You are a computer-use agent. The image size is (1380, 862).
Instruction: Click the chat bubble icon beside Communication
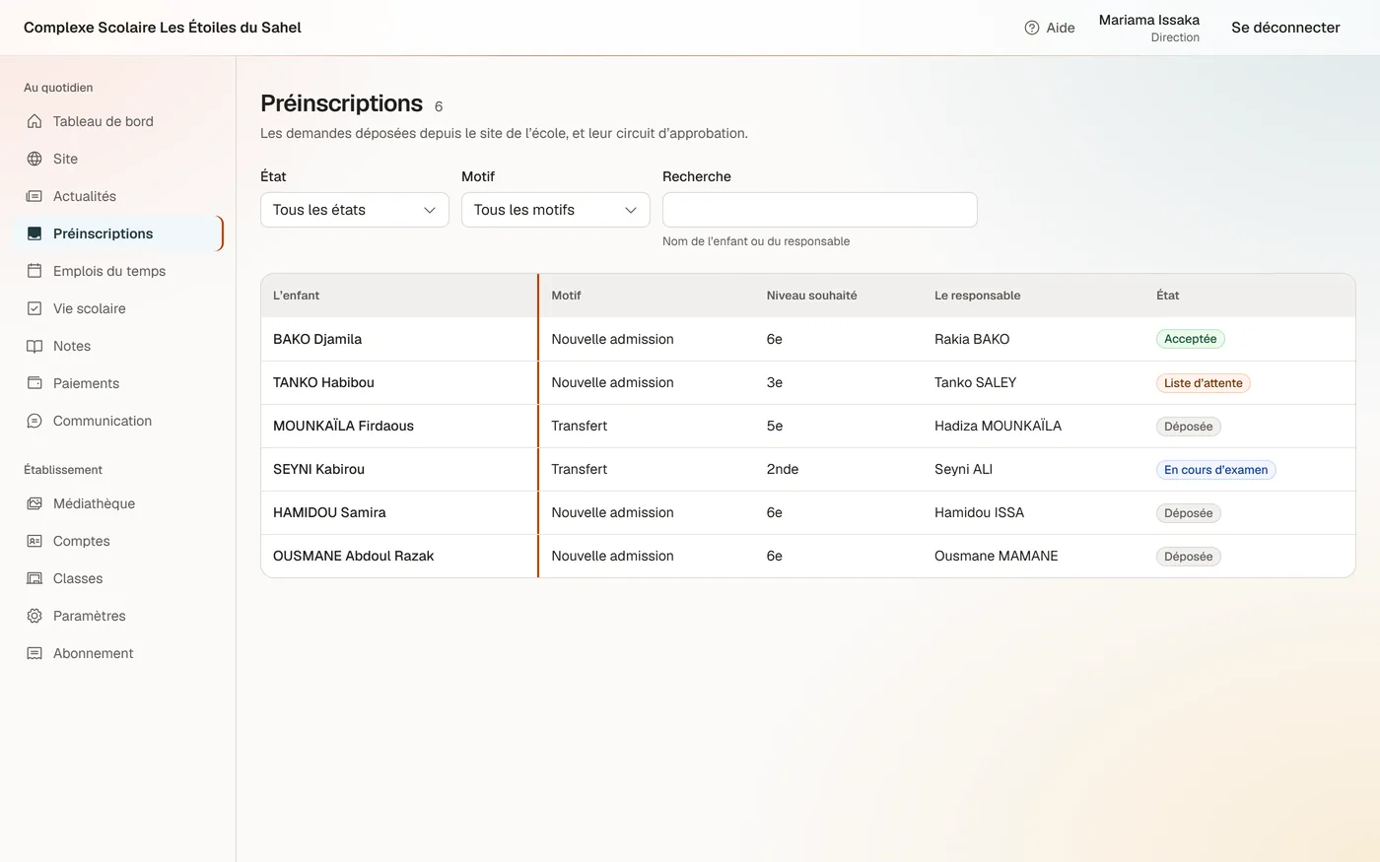(x=34, y=421)
